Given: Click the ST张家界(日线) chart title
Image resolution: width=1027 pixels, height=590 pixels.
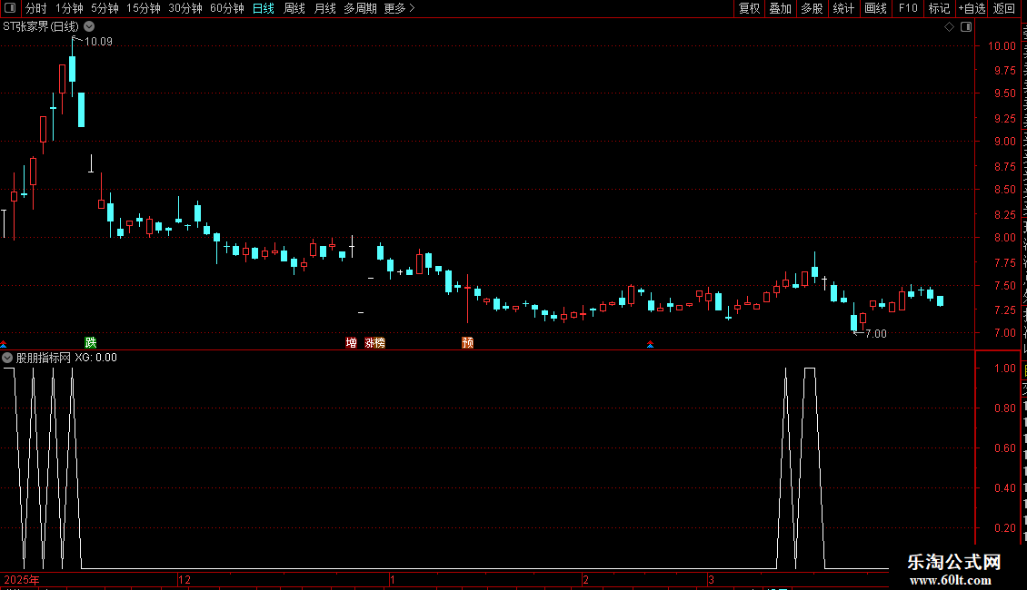Looking at the screenshot, I should click(41, 26).
